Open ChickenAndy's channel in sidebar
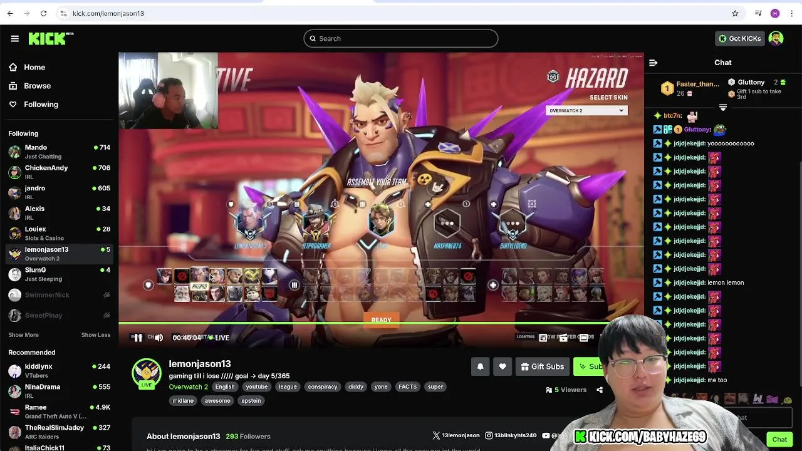The height and width of the screenshot is (451, 802). pos(60,172)
